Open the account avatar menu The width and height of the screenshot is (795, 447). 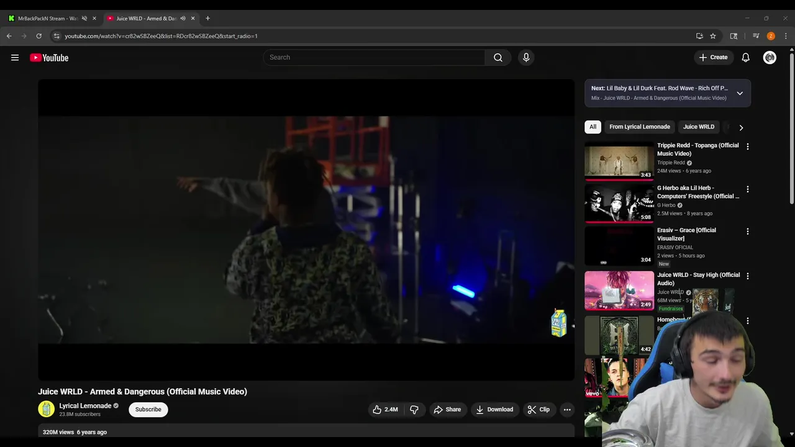pyautogui.click(x=770, y=57)
